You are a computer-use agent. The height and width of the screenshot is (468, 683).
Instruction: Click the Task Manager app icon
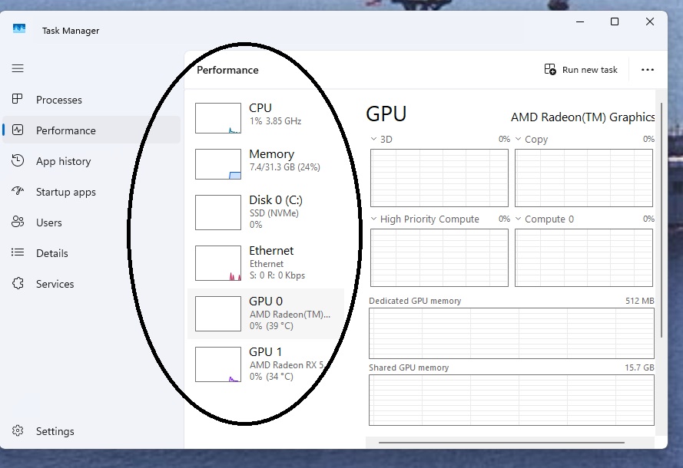click(x=18, y=29)
